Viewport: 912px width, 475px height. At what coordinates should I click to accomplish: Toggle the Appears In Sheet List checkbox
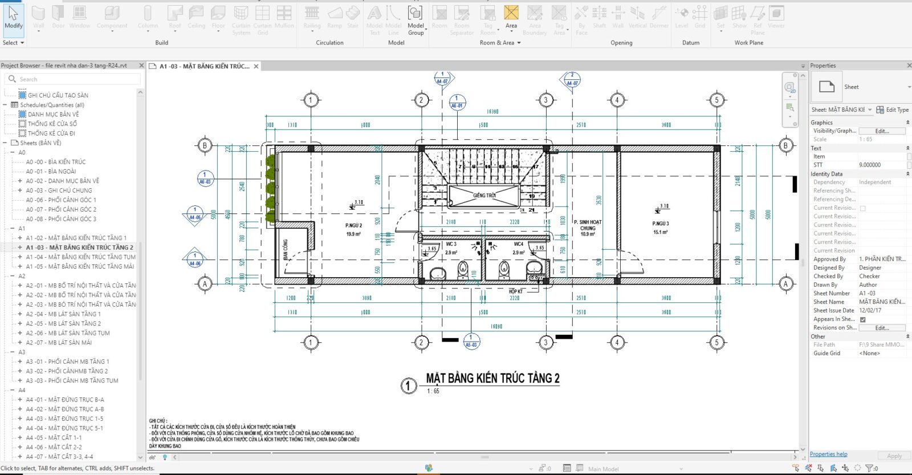point(863,319)
